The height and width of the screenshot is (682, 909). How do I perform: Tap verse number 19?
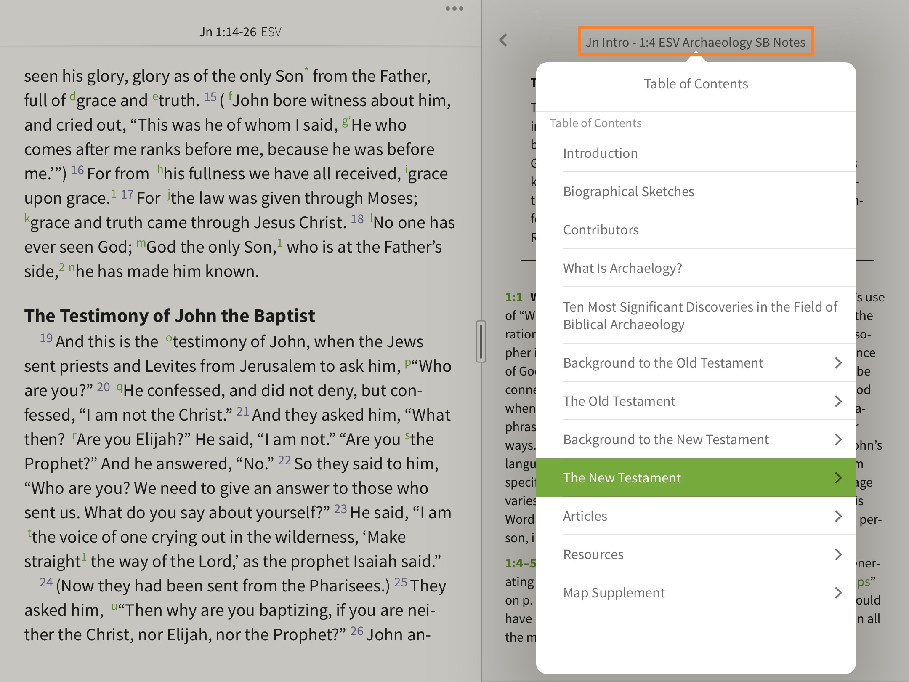[x=46, y=338]
